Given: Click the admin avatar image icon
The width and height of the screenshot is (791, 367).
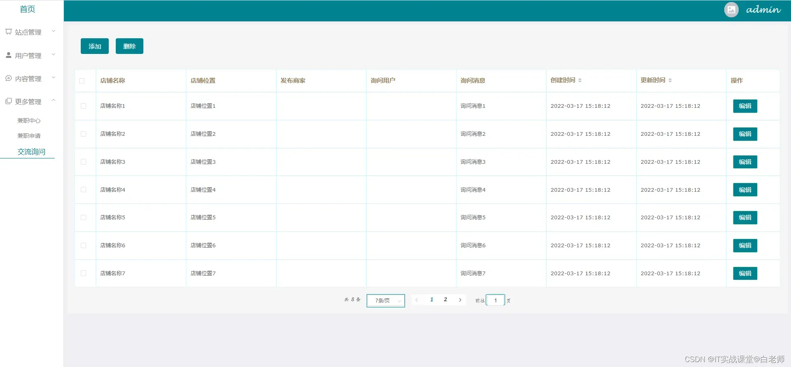Looking at the screenshot, I should pos(731,9).
